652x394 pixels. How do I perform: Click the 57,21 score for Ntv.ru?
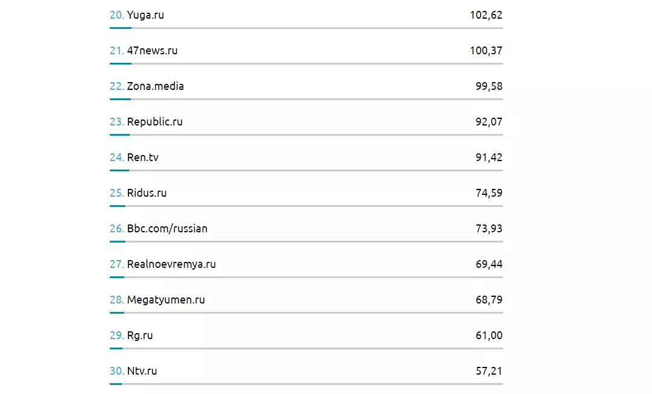coord(489,371)
